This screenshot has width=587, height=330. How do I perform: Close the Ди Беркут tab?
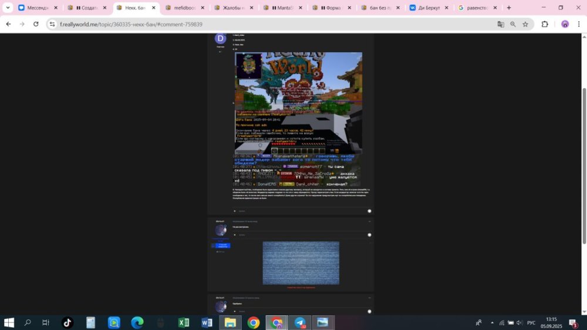click(446, 8)
